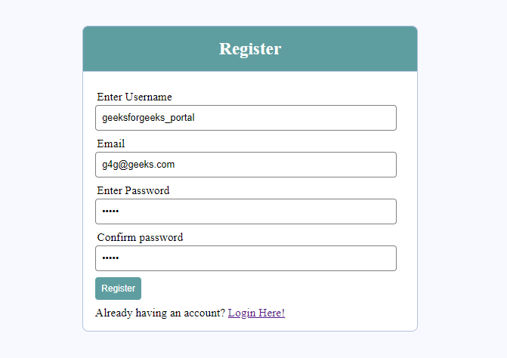Click the Confirm password label
The height and width of the screenshot is (358, 507).
coord(140,237)
